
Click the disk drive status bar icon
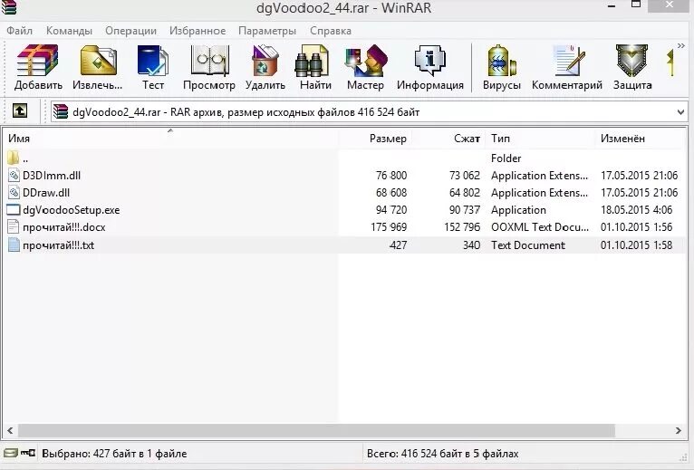pos(11,453)
